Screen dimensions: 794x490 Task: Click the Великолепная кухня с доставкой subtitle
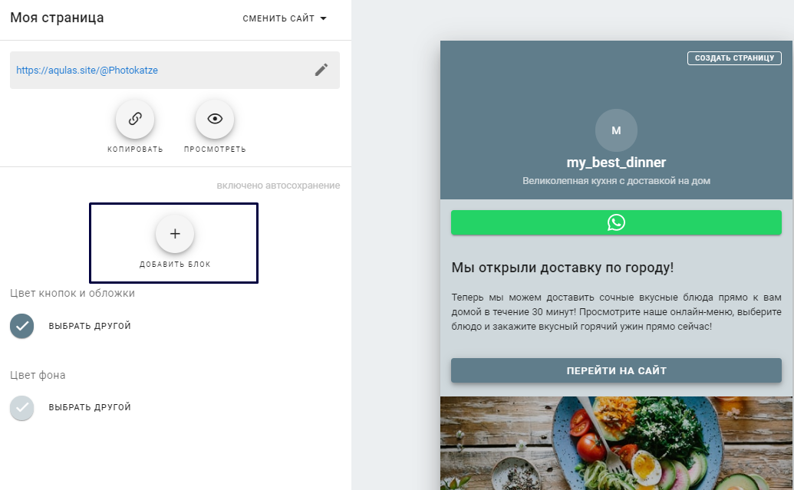coord(616,181)
